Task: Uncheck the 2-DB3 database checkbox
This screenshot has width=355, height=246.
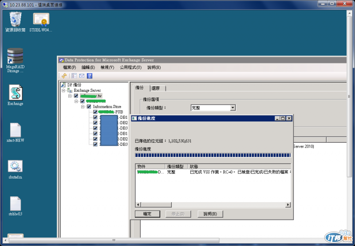Action: (95, 144)
